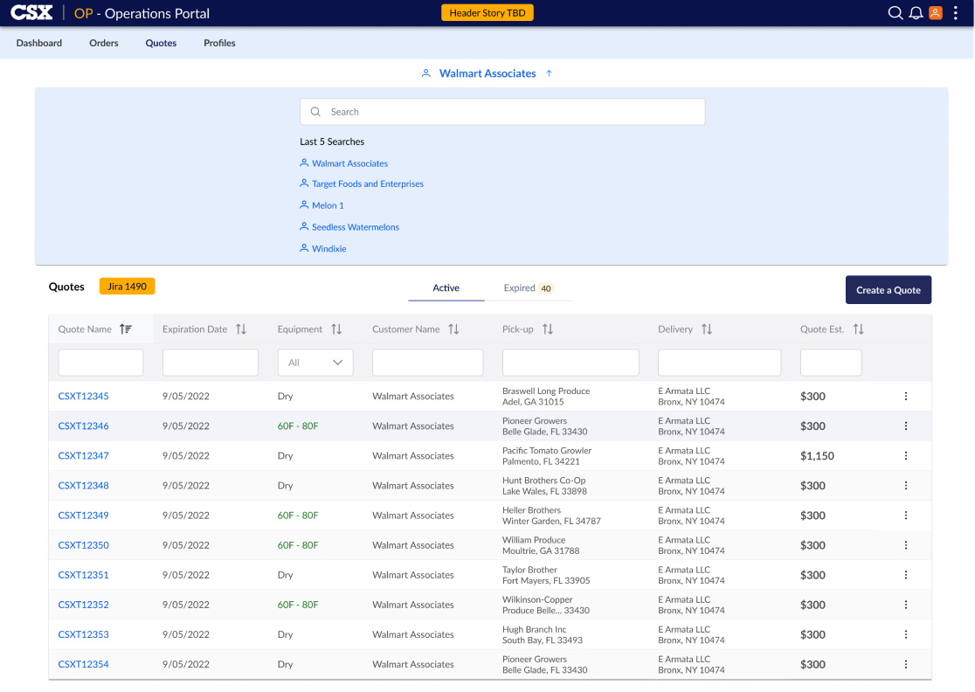Open the Walmart Associates title link
Screen dimensions: 975x692
pyautogui.click(x=487, y=73)
